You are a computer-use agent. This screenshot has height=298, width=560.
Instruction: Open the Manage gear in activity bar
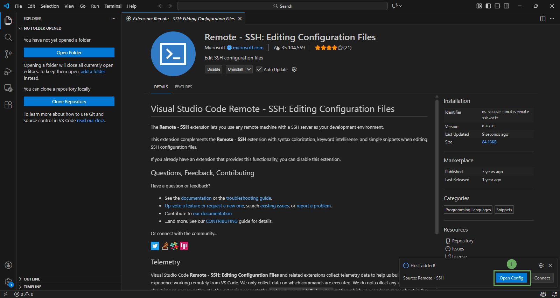[x=8, y=282]
